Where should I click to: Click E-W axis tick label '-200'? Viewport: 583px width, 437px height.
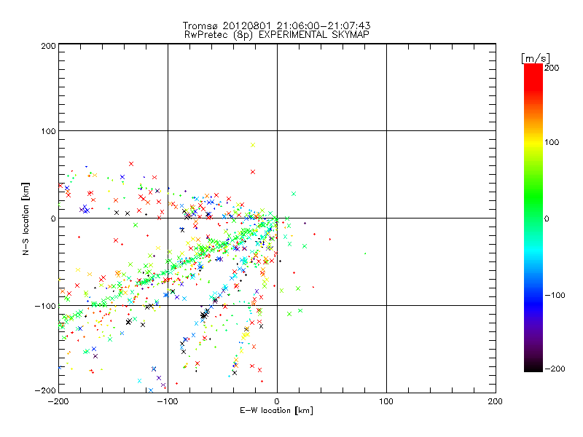[58, 401]
